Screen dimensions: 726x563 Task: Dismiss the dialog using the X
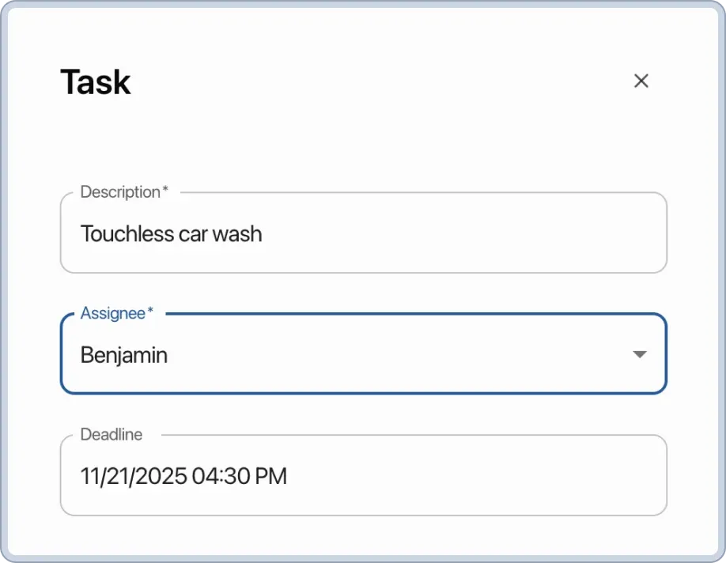pyautogui.click(x=641, y=81)
